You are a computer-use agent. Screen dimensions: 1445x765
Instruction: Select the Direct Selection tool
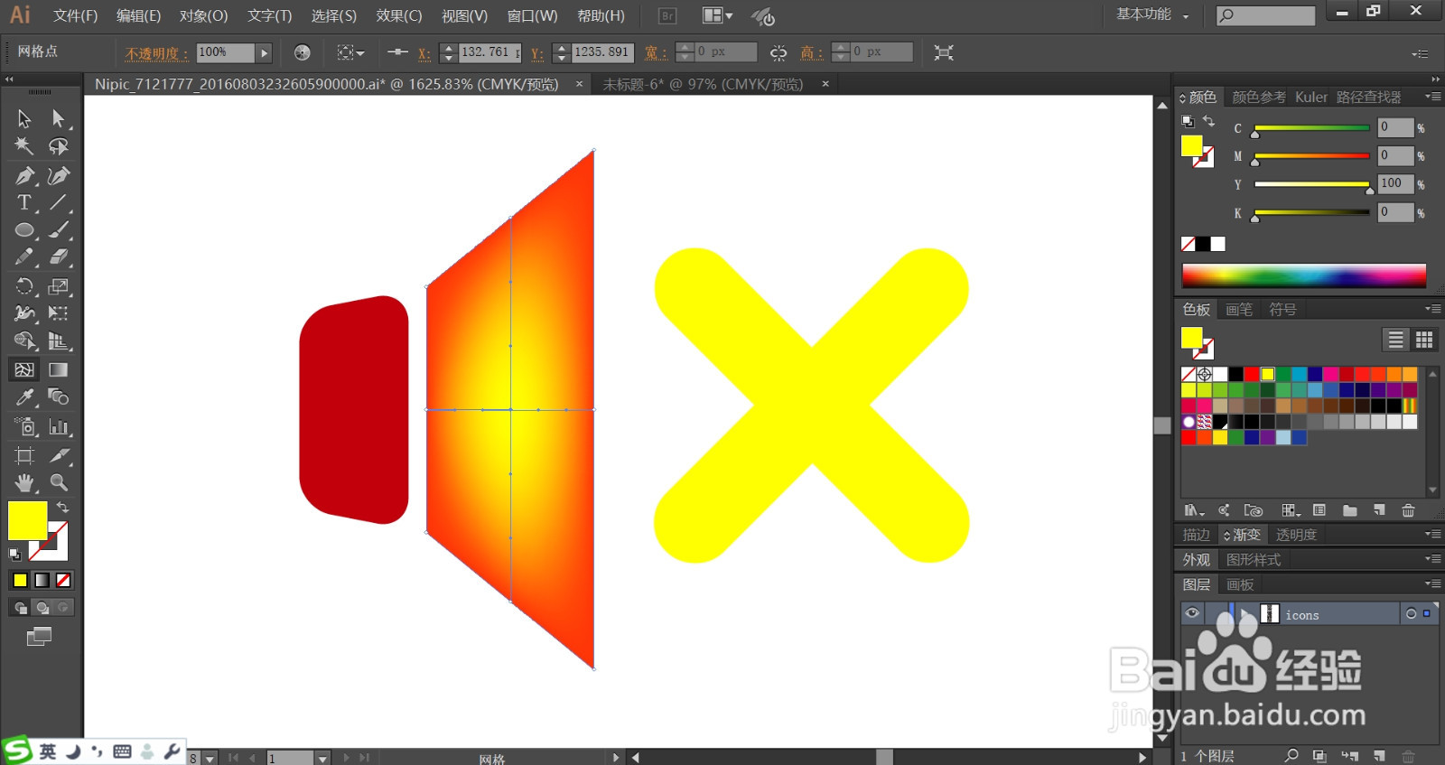click(59, 118)
